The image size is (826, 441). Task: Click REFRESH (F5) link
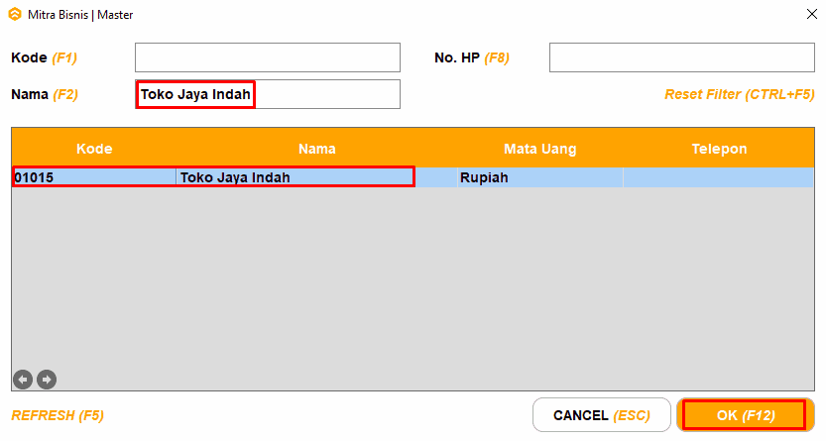pos(58,415)
